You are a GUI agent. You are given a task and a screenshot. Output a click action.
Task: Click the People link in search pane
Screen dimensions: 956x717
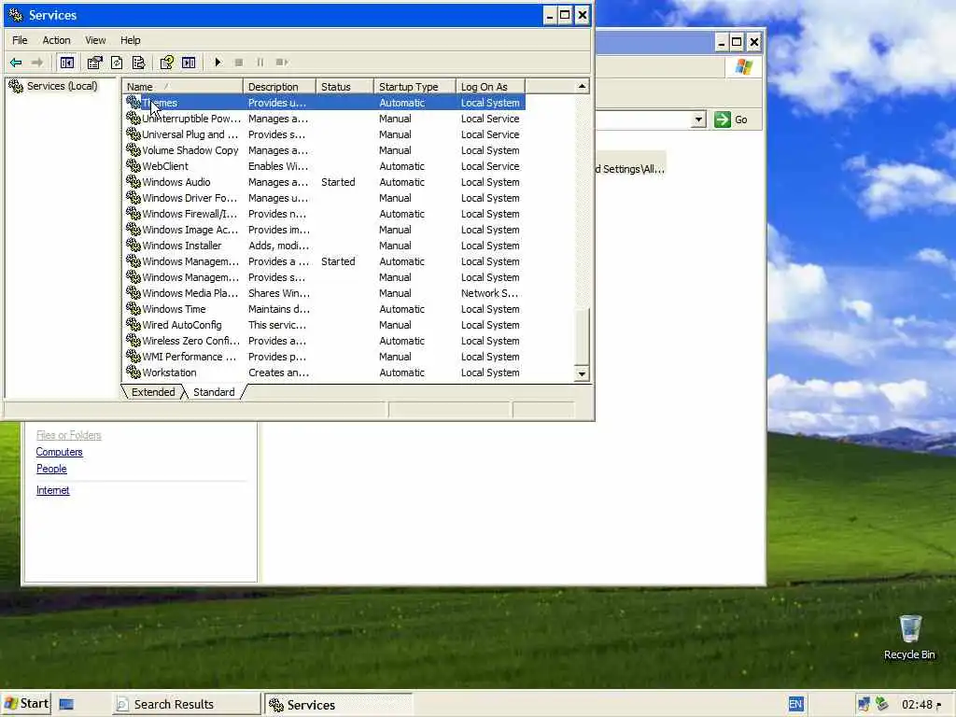[x=51, y=469]
